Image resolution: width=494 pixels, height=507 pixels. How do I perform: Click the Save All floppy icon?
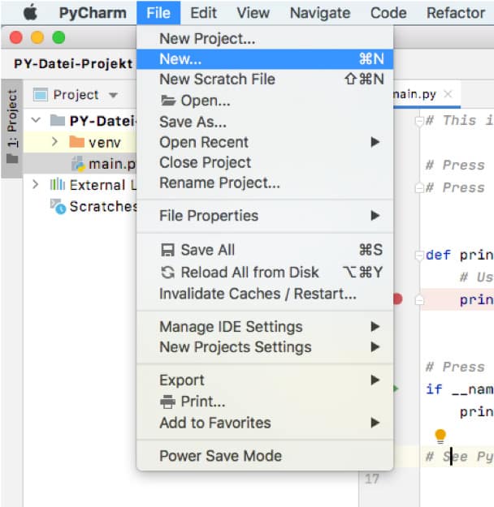point(168,251)
